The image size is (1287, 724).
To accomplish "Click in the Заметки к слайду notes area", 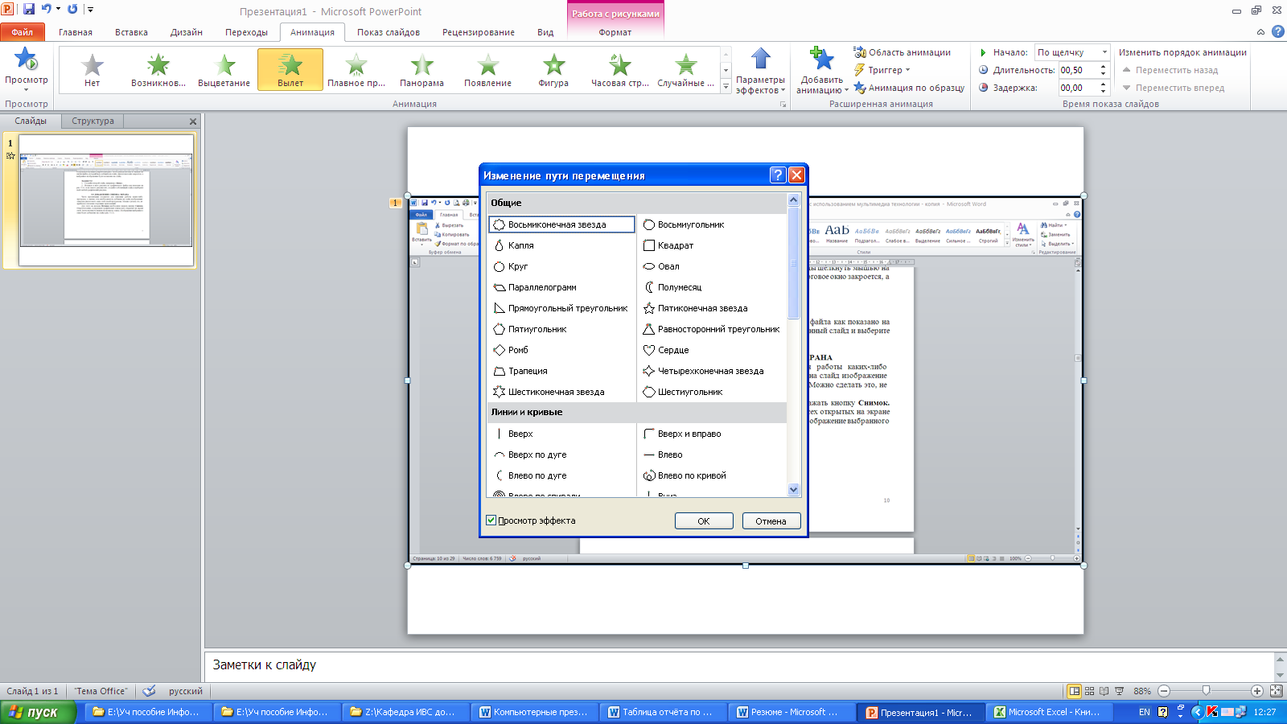I will click(738, 665).
